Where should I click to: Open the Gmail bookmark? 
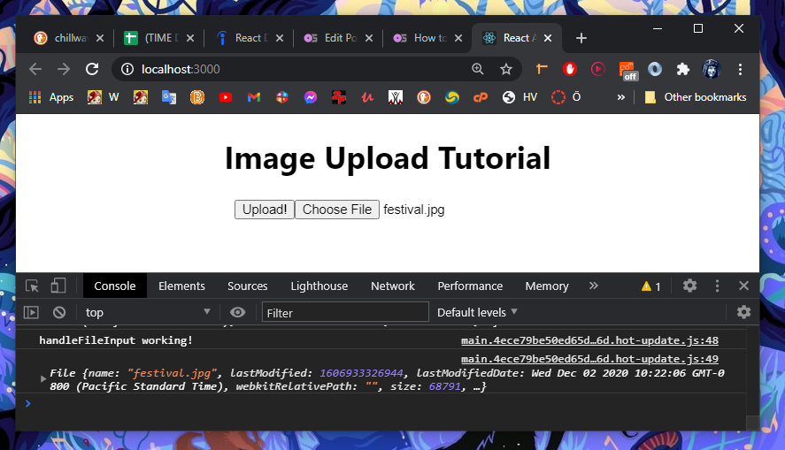254,97
